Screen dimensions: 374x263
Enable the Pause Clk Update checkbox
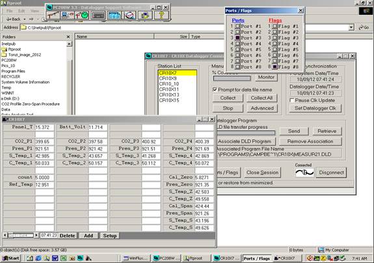pyautogui.click(x=291, y=100)
